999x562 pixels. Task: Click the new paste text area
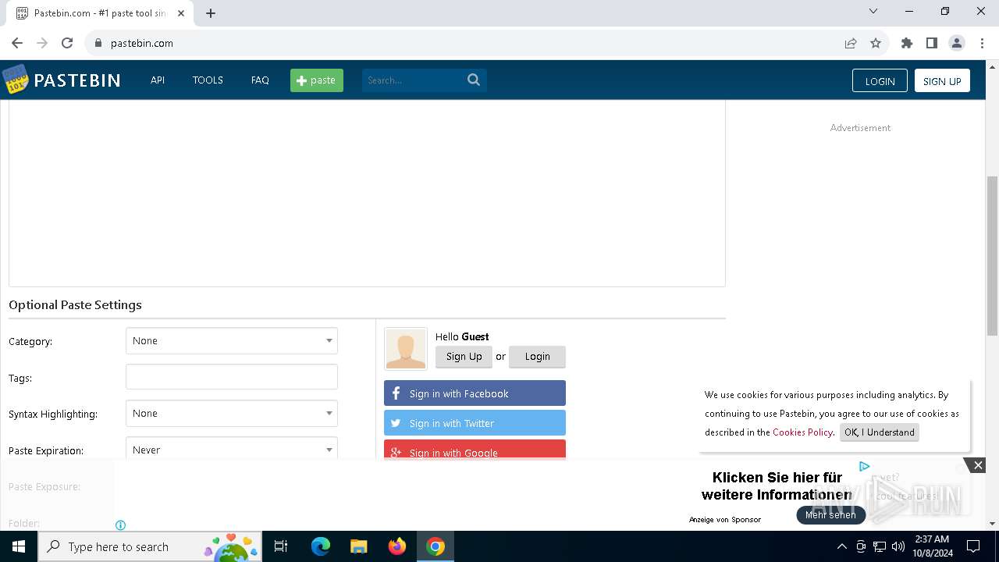point(367,193)
